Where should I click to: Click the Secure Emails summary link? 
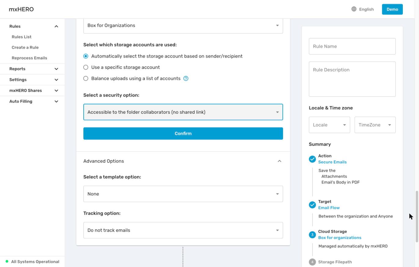tap(332, 162)
